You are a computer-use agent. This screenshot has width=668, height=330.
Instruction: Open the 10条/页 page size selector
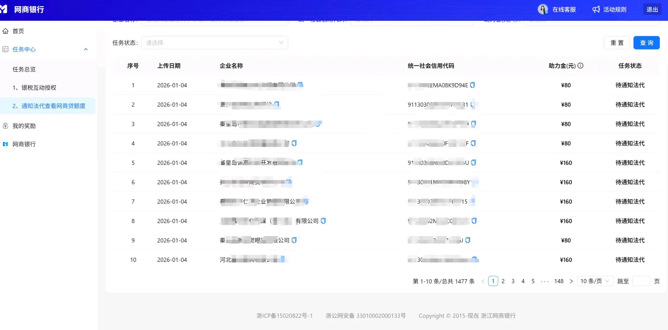point(595,281)
